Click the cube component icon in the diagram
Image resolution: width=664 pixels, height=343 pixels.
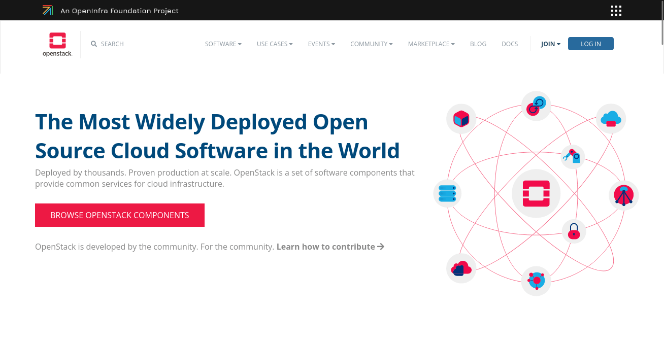461,118
